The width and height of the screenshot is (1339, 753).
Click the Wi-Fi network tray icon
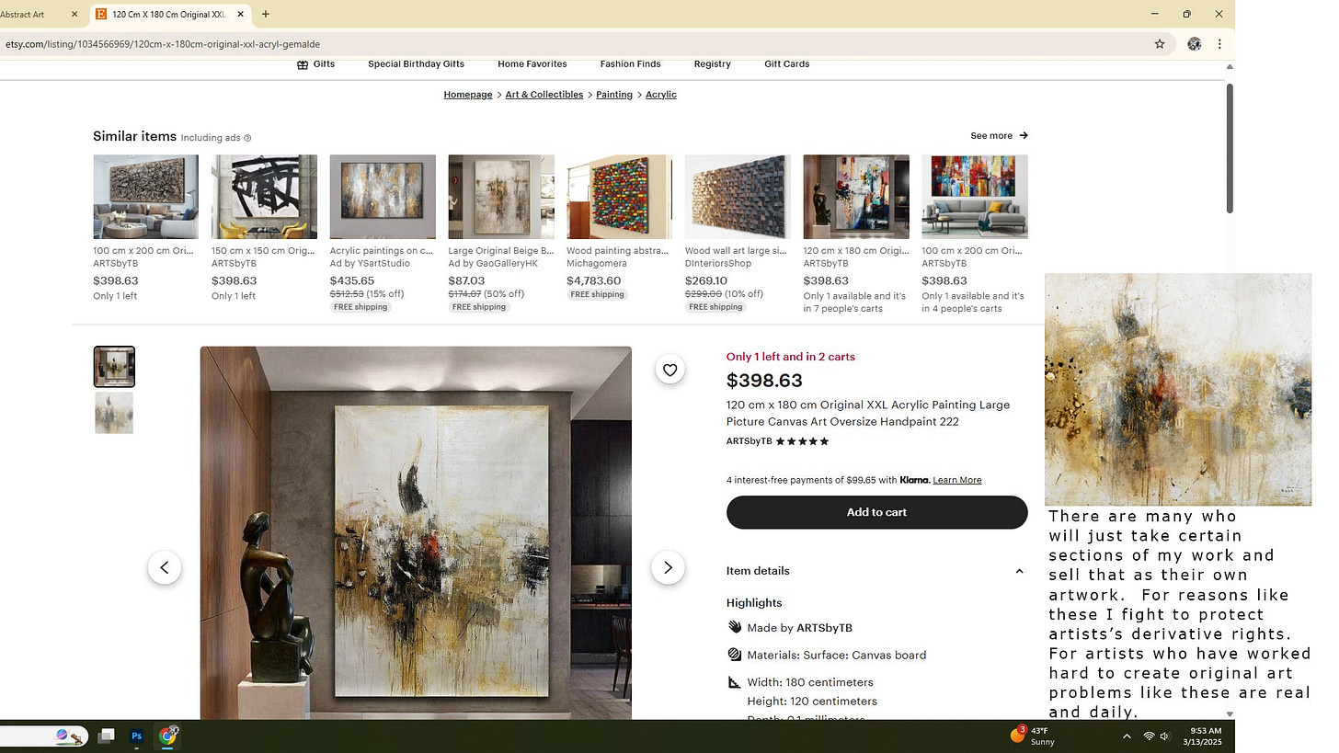click(1149, 736)
